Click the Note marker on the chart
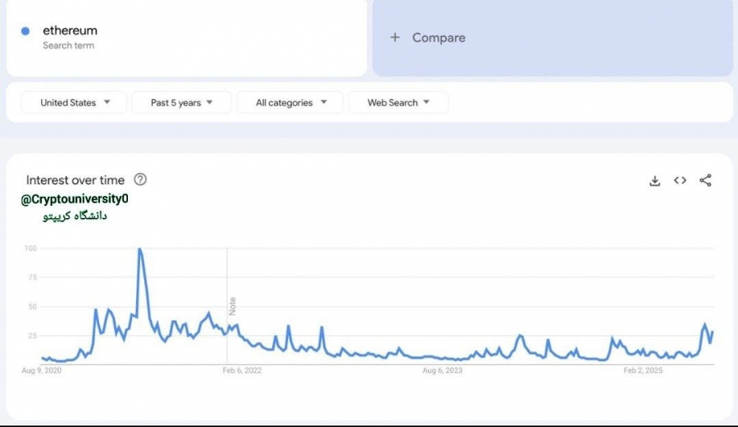Image resolution: width=738 pixels, height=427 pixels. [233, 306]
